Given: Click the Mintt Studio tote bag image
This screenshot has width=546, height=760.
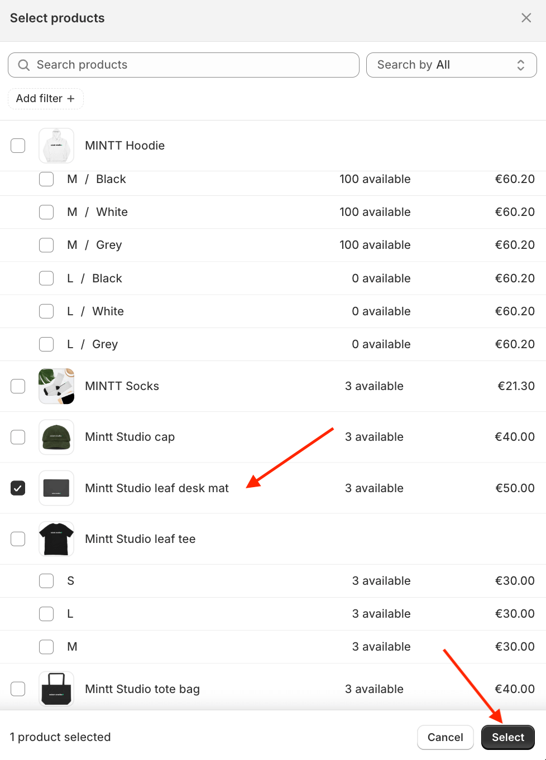Looking at the screenshot, I should [x=56, y=689].
